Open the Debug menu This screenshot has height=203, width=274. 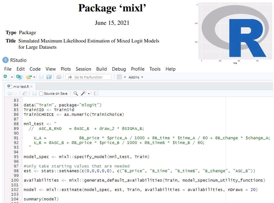(119, 69)
